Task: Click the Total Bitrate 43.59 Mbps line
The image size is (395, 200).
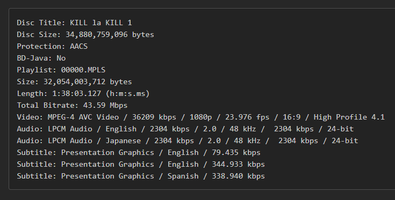Action: 72,105
